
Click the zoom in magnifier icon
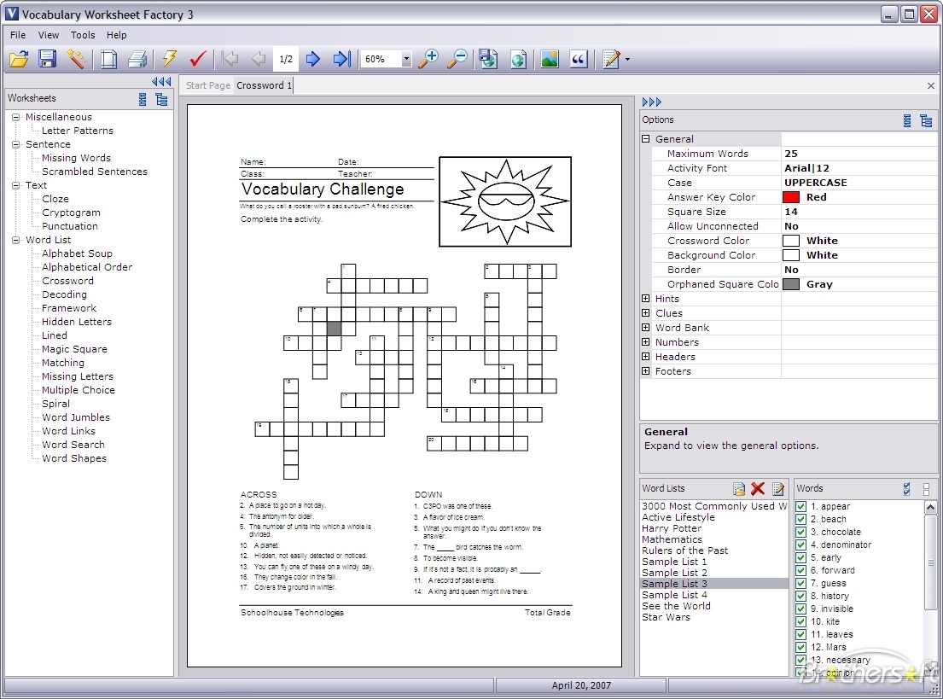[428, 59]
